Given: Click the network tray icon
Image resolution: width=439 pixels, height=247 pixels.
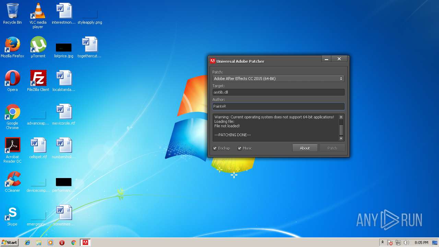Looking at the screenshot, I should pos(398,243).
